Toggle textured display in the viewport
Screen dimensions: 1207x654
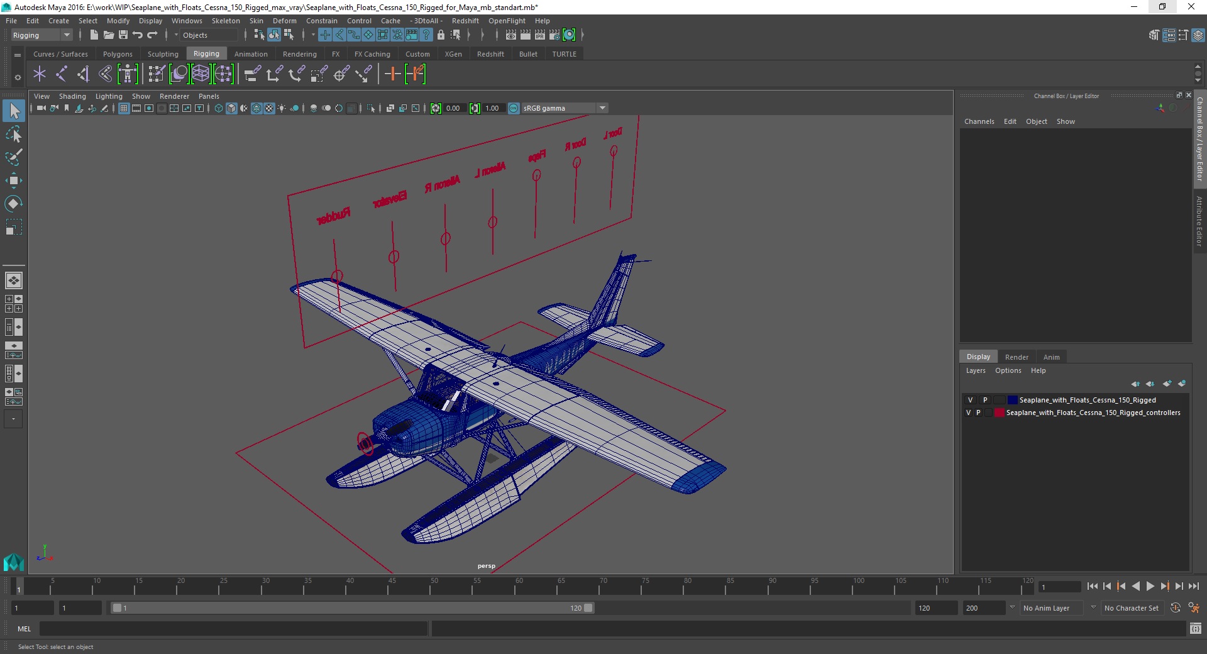click(x=269, y=108)
